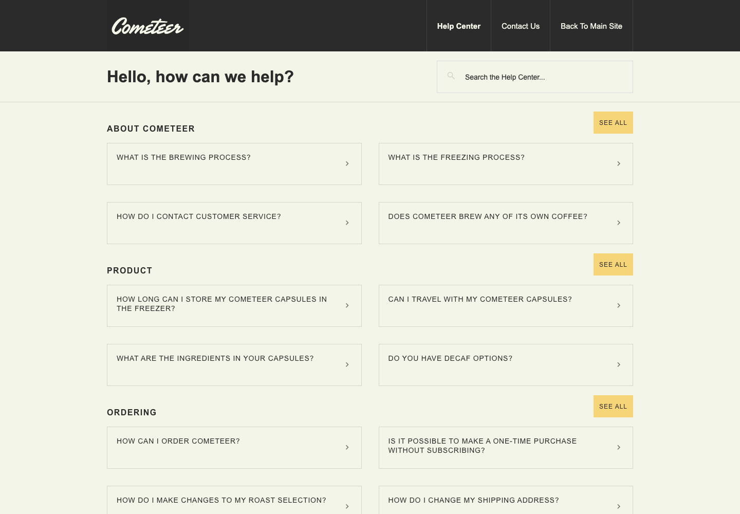Click chevron on shipping address card
Viewport: 740px width, 514px height.
[619, 506]
